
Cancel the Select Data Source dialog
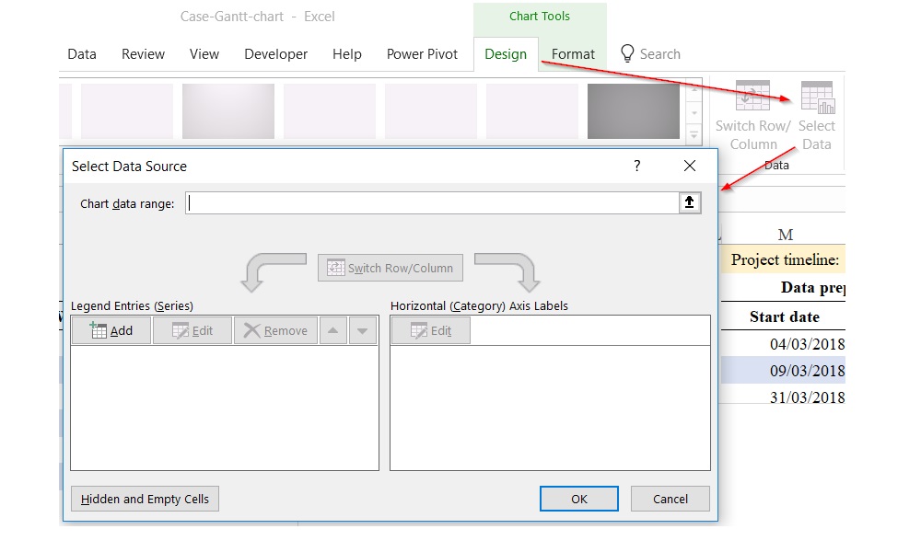point(670,500)
